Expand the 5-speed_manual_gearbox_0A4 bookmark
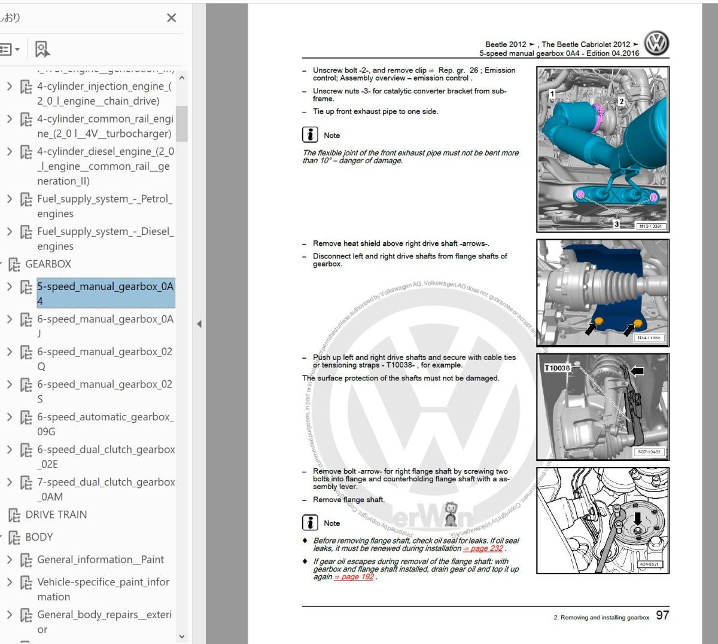The height and width of the screenshot is (644, 718). pyautogui.click(x=10, y=286)
